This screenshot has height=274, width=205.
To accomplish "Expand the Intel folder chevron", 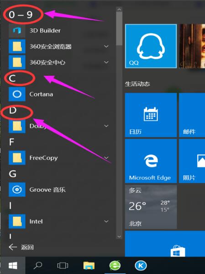I will (106, 221).
